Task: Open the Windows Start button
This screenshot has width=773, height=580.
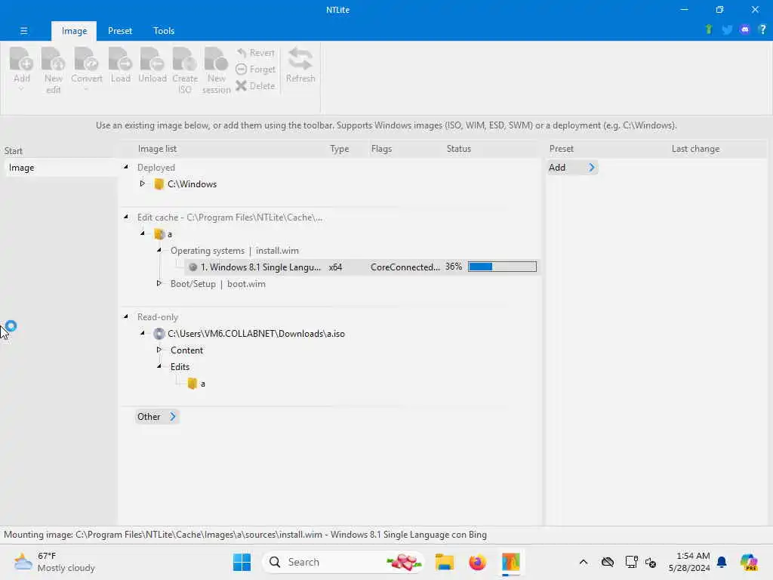Action: point(242,562)
